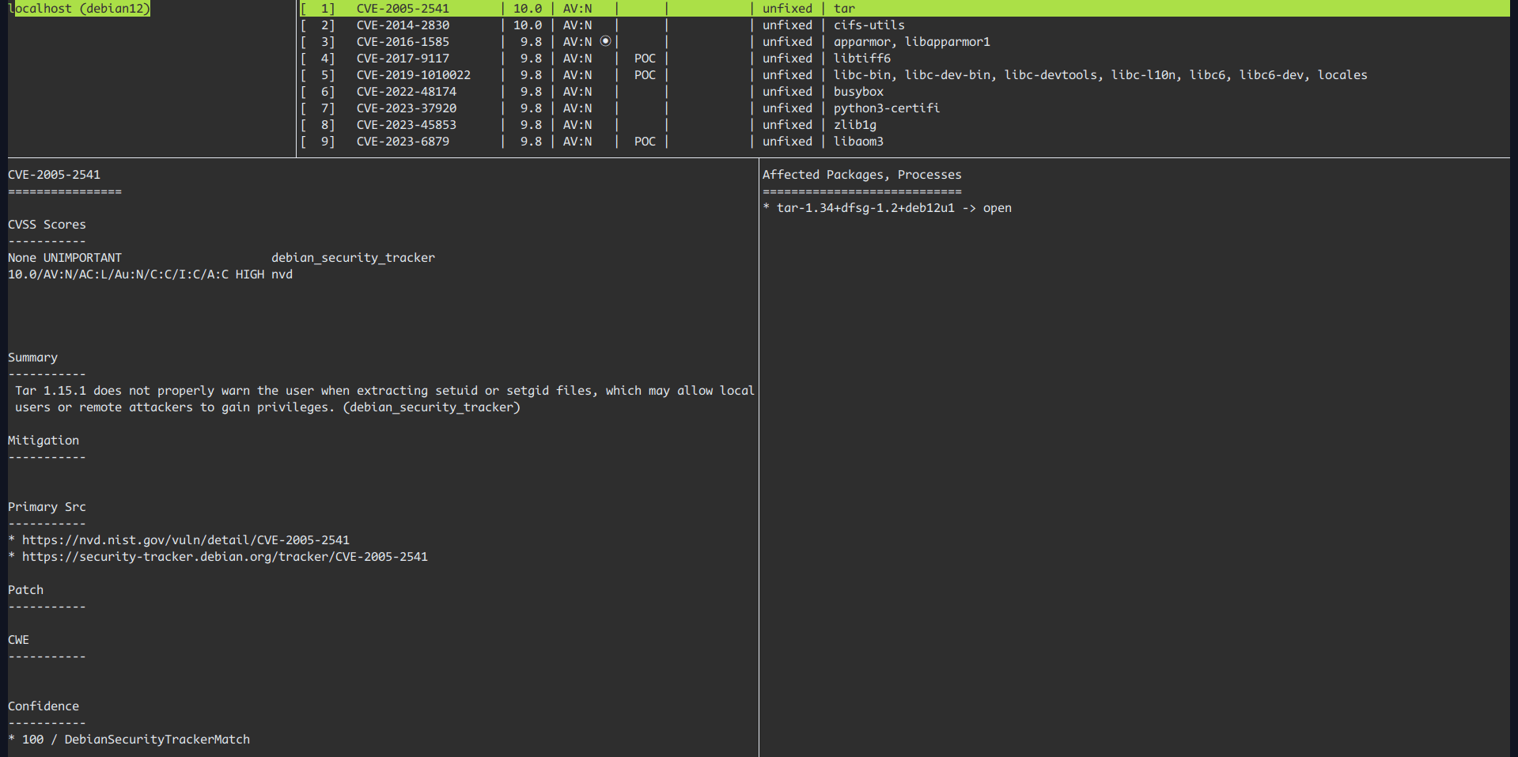Toggle the selection checkbox for CVE-2014-2830
The width and height of the screenshot is (1518, 757).
[319, 25]
